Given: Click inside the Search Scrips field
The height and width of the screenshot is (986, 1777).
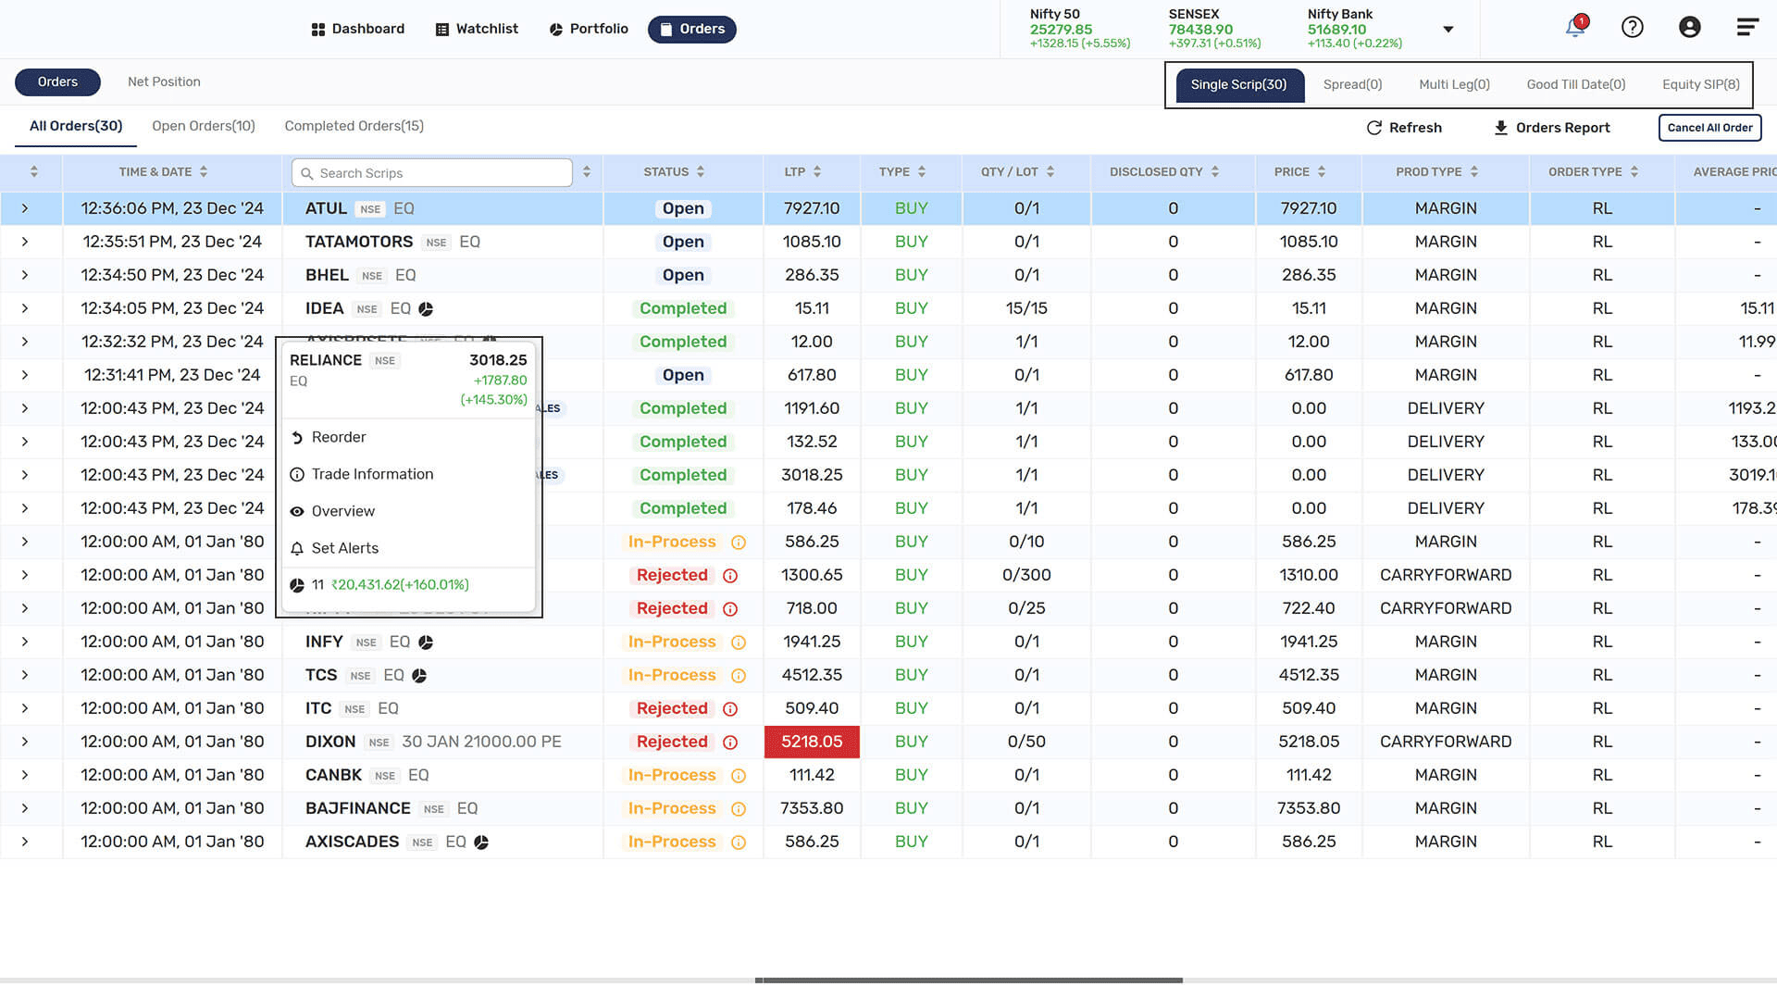Looking at the screenshot, I should point(432,173).
